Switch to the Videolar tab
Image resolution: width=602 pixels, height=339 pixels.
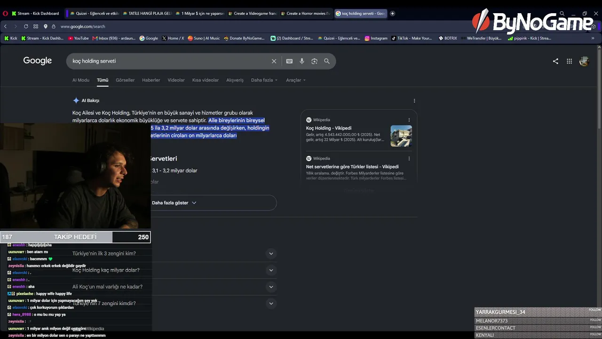point(176,80)
